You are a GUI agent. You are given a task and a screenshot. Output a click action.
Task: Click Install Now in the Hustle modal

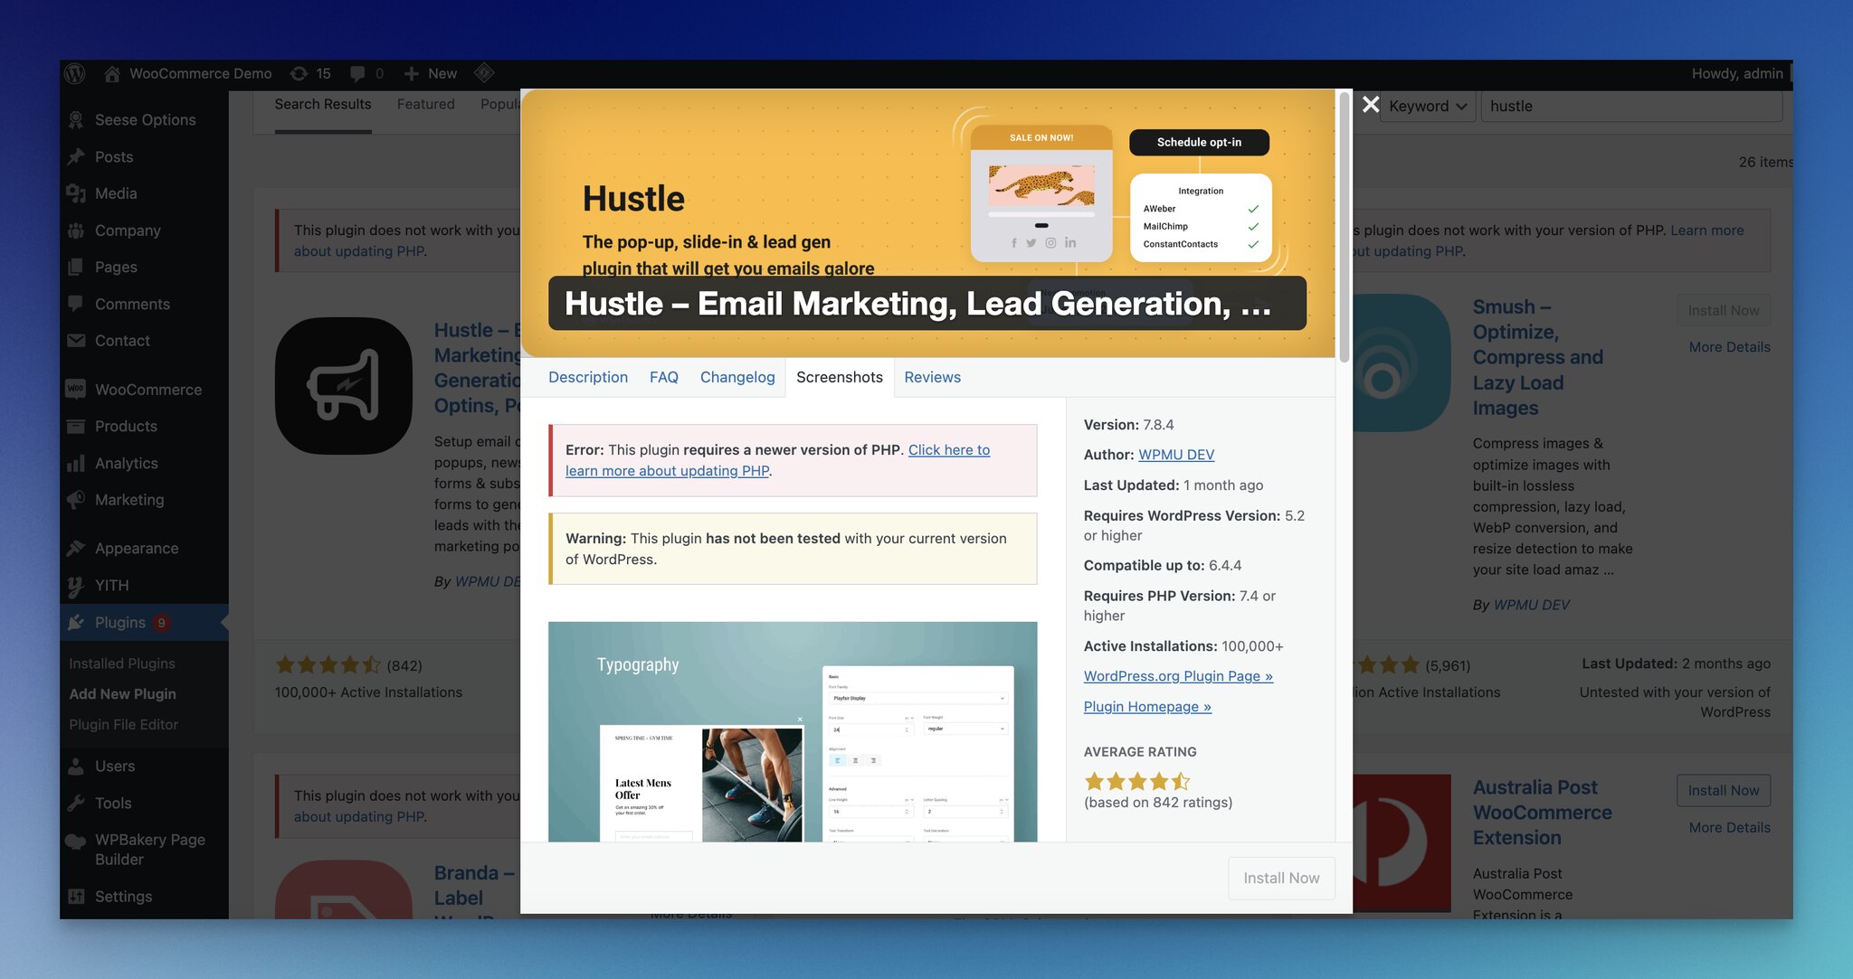coord(1281,878)
